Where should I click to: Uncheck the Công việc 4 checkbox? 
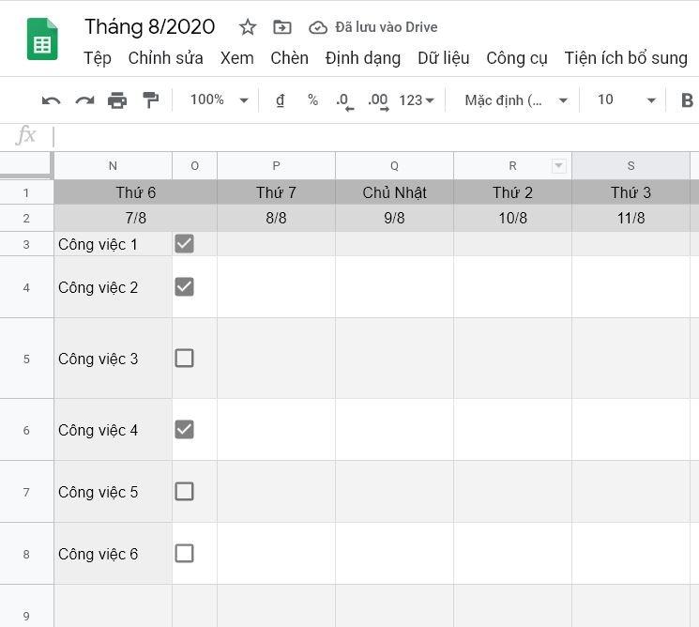(x=184, y=430)
